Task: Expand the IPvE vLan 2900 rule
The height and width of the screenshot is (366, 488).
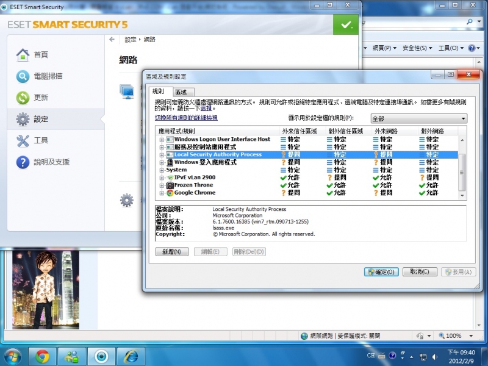Action: click(x=162, y=178)
